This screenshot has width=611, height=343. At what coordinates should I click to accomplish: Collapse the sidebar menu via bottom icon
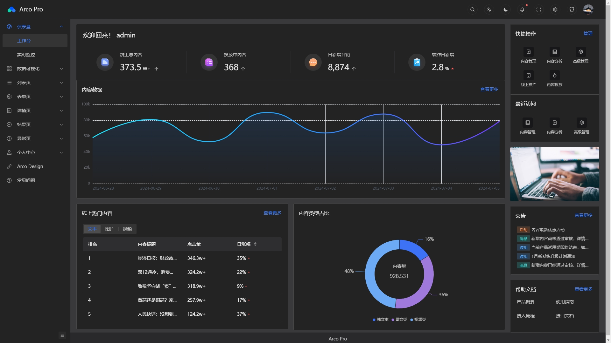[62, 335]
